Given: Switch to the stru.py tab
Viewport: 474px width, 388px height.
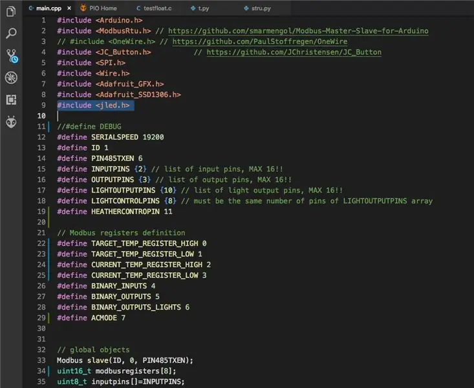Looking at the screenshot, I should [261, 8].
